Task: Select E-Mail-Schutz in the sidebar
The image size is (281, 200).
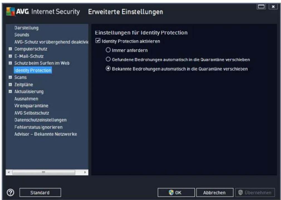Action: coord(29,56)
